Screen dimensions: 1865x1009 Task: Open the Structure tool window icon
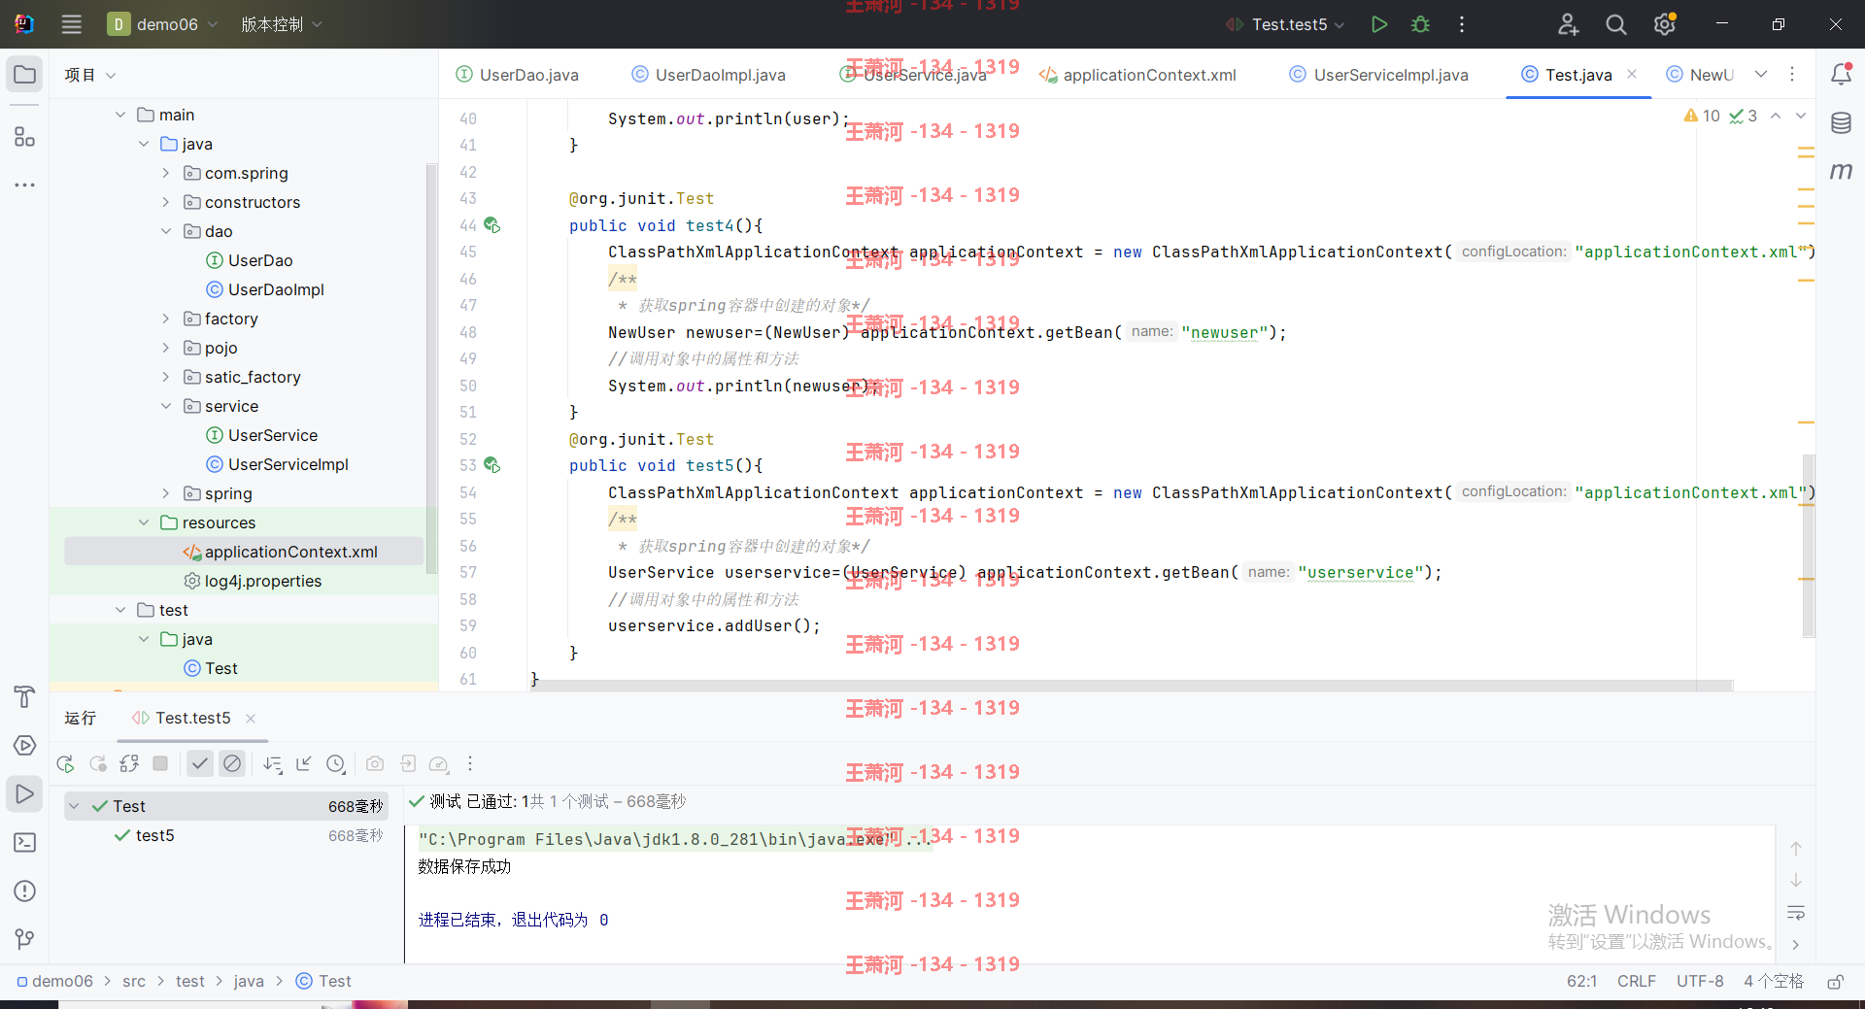coord(24,137)
